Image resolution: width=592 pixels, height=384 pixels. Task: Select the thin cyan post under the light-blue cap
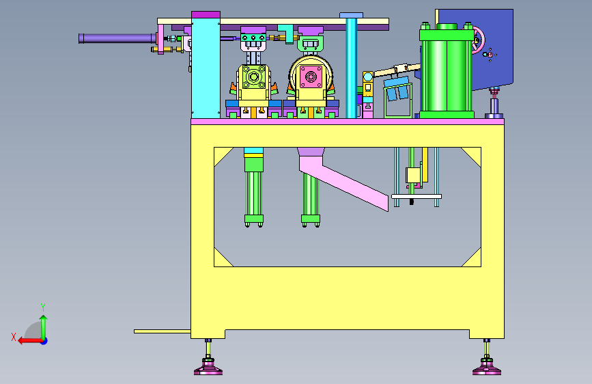(x=351, y=68)
